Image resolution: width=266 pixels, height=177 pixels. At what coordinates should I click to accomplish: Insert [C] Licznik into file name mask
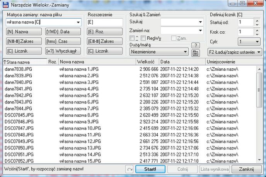click(24, 51)
